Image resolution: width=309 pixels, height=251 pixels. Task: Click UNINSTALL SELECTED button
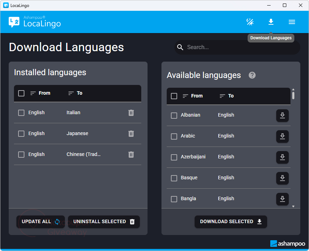coord(104,222)
